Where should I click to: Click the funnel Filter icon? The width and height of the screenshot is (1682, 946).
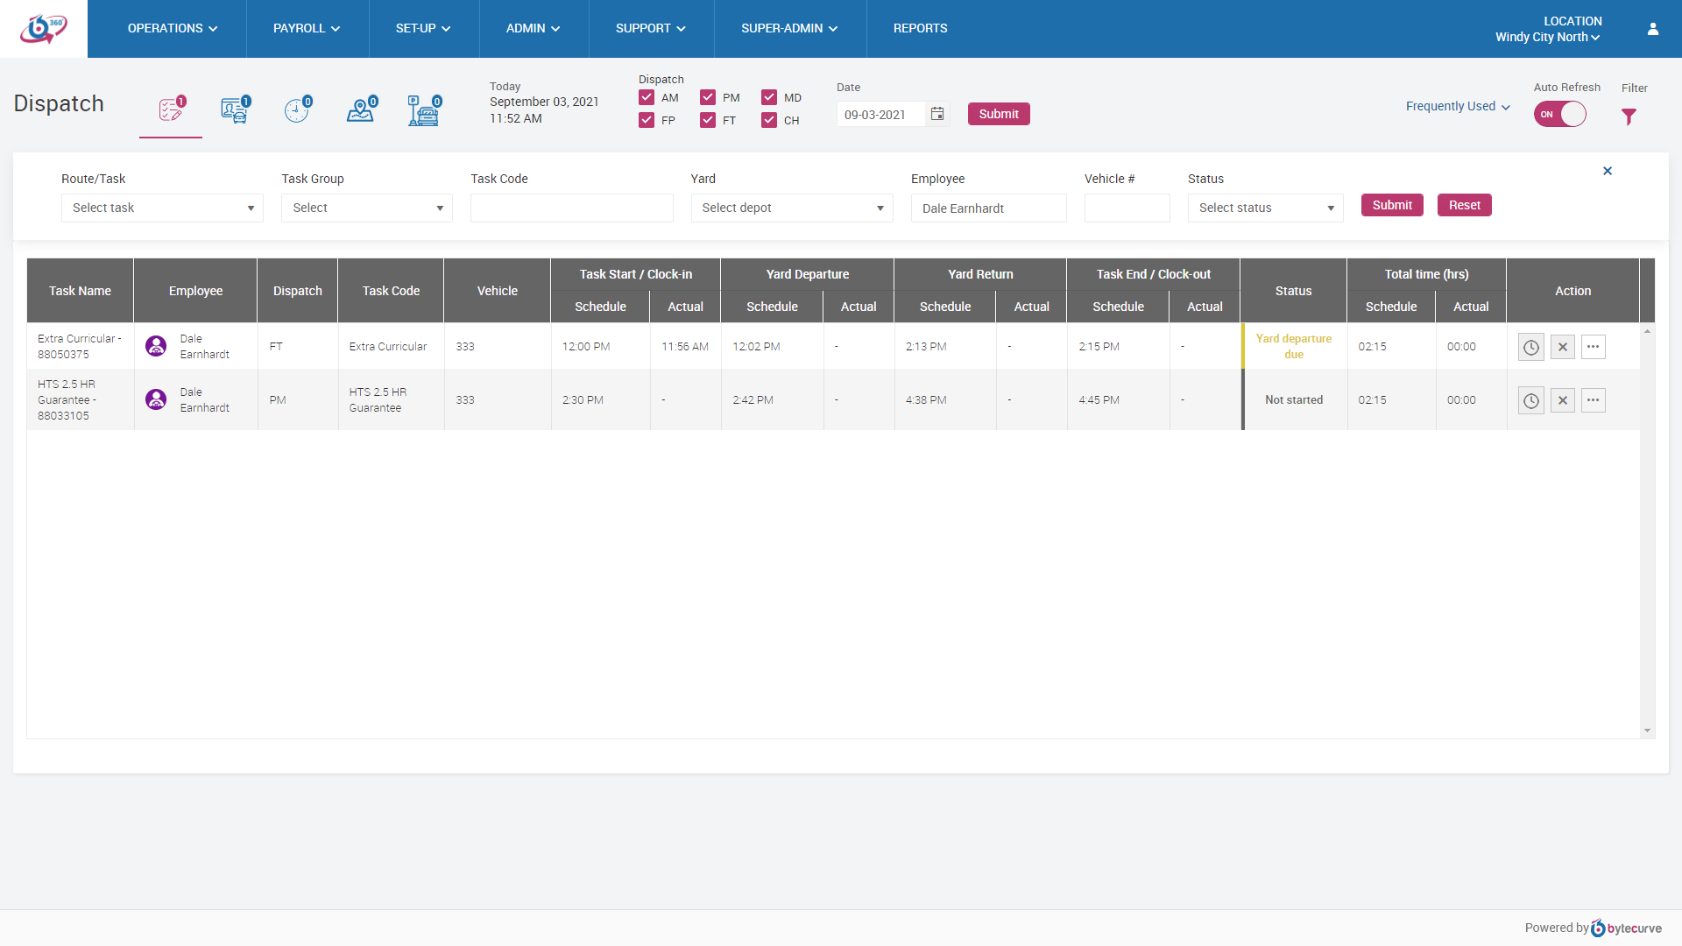(1629, 116)
